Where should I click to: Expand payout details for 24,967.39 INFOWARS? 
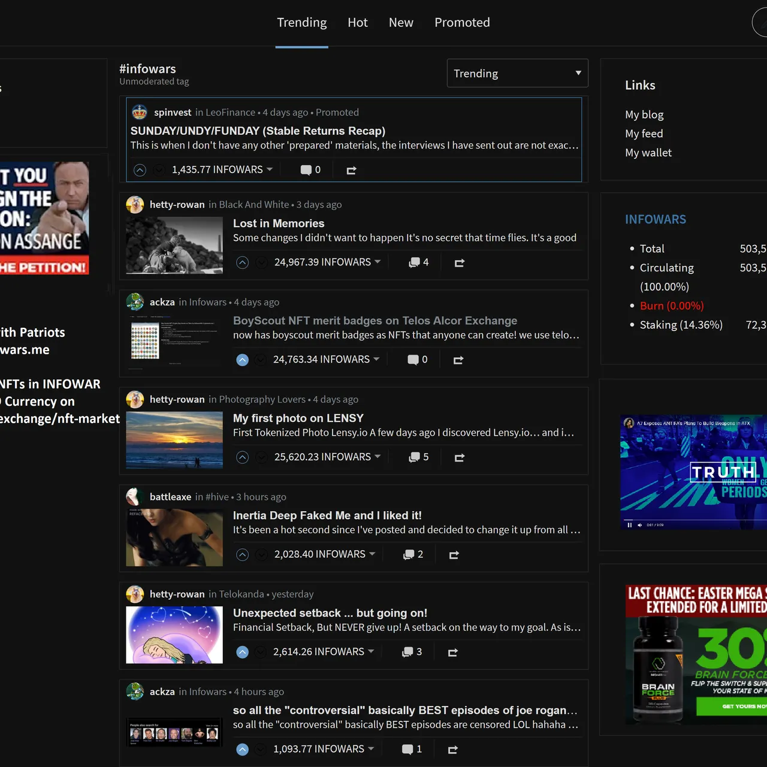(x=378, y=262)
